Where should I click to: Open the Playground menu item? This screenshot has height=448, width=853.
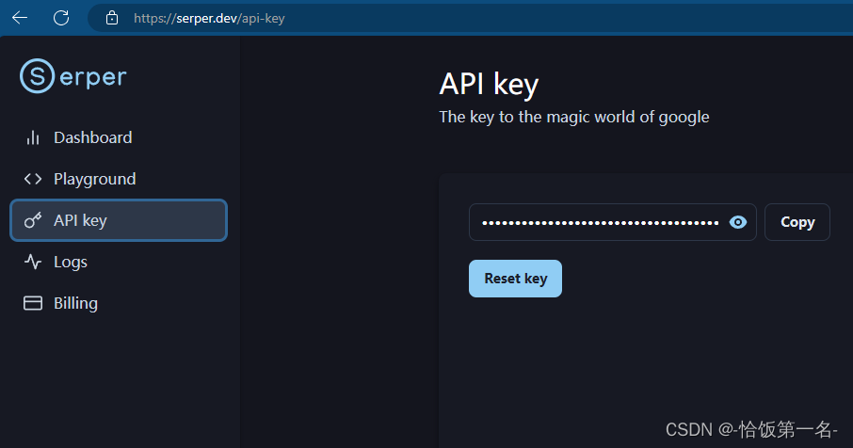119,179
